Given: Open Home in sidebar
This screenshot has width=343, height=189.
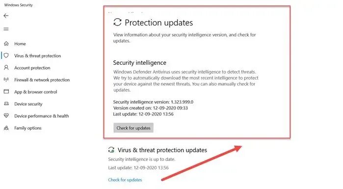Looking at the screenshot, I should [20, 44].
